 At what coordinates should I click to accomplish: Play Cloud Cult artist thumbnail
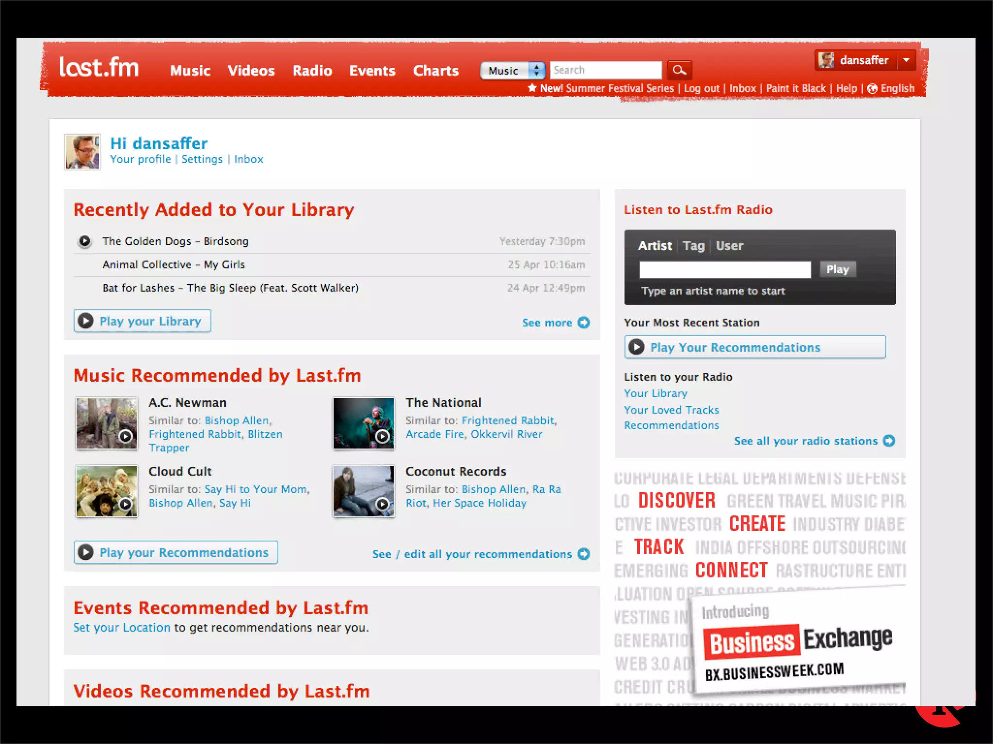click(x=126, y=504)
